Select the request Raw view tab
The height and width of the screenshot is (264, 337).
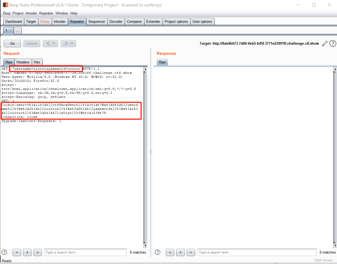click(9, 62)
